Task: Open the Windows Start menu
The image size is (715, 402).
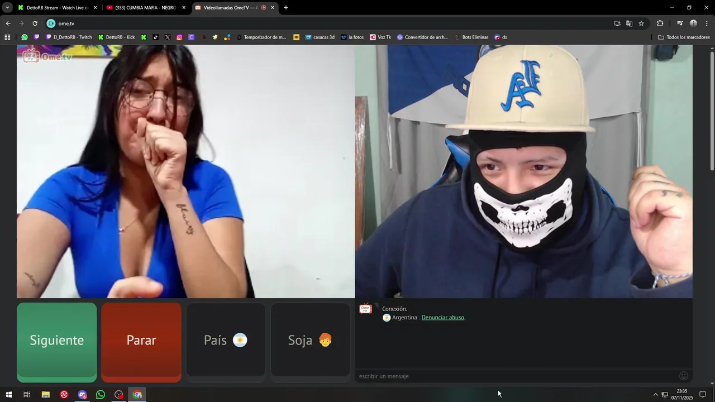Action: coord(8,395)
